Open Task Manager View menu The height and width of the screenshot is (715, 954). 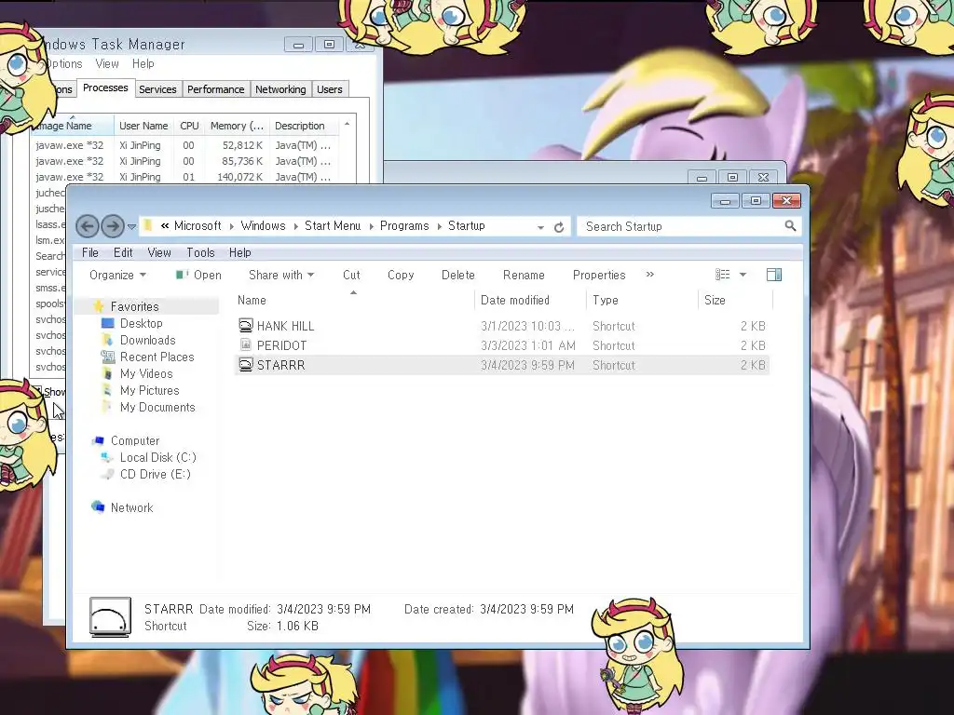106,63
